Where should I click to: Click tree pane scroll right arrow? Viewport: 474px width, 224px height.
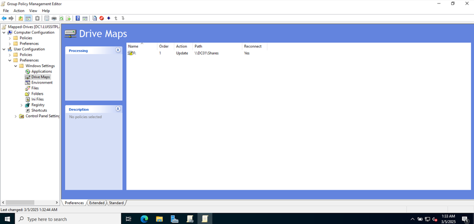click(57, 203)
